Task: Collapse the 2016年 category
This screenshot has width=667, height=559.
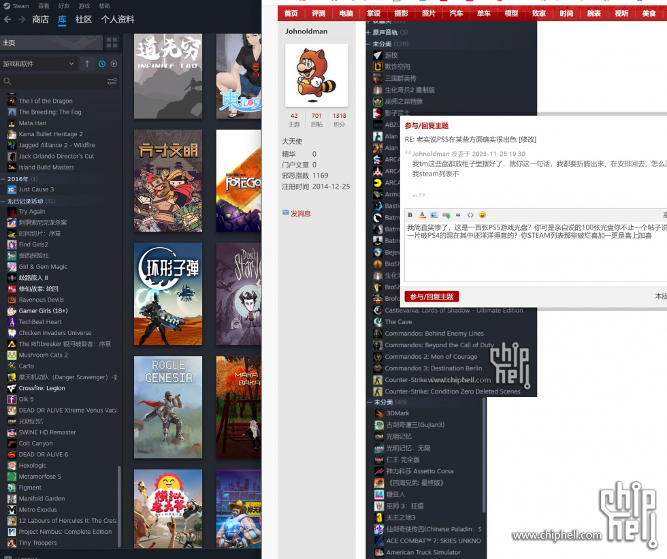Action: (x=3, y=179)
